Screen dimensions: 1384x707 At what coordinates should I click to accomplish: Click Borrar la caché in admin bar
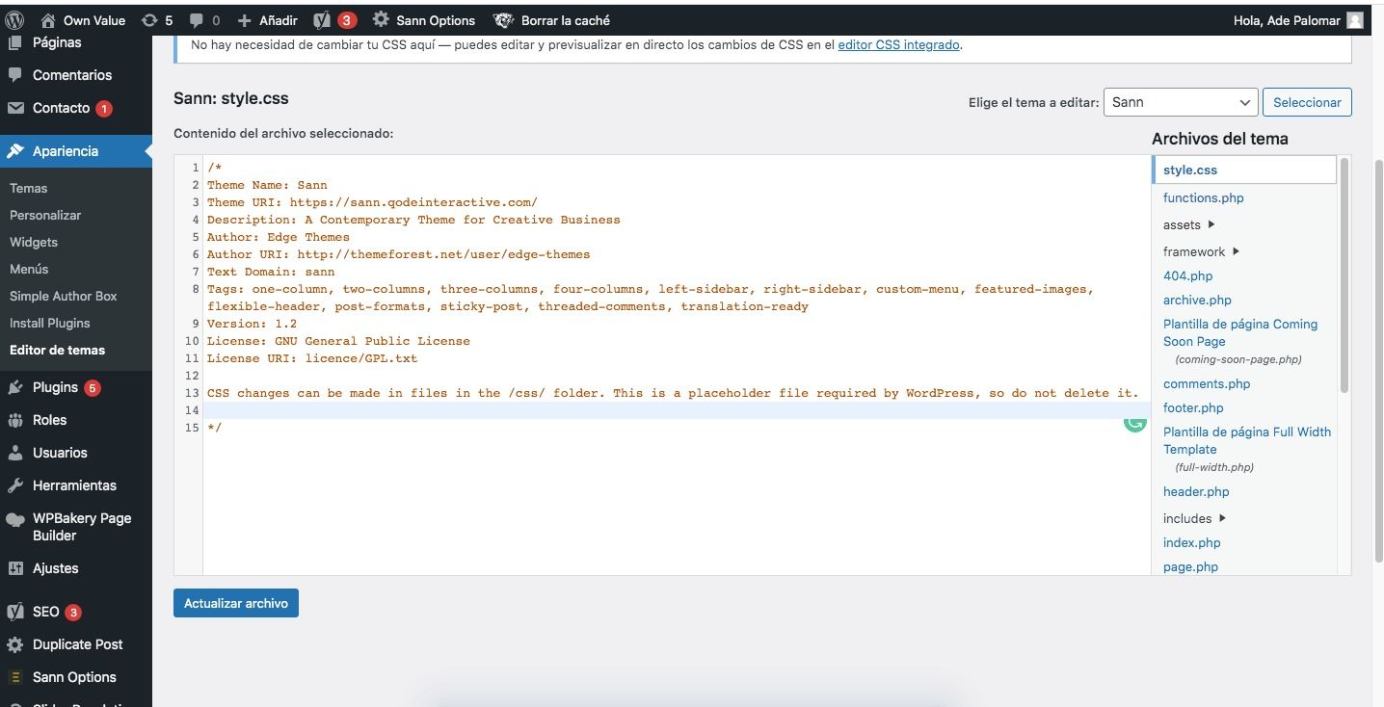(551, 20)
